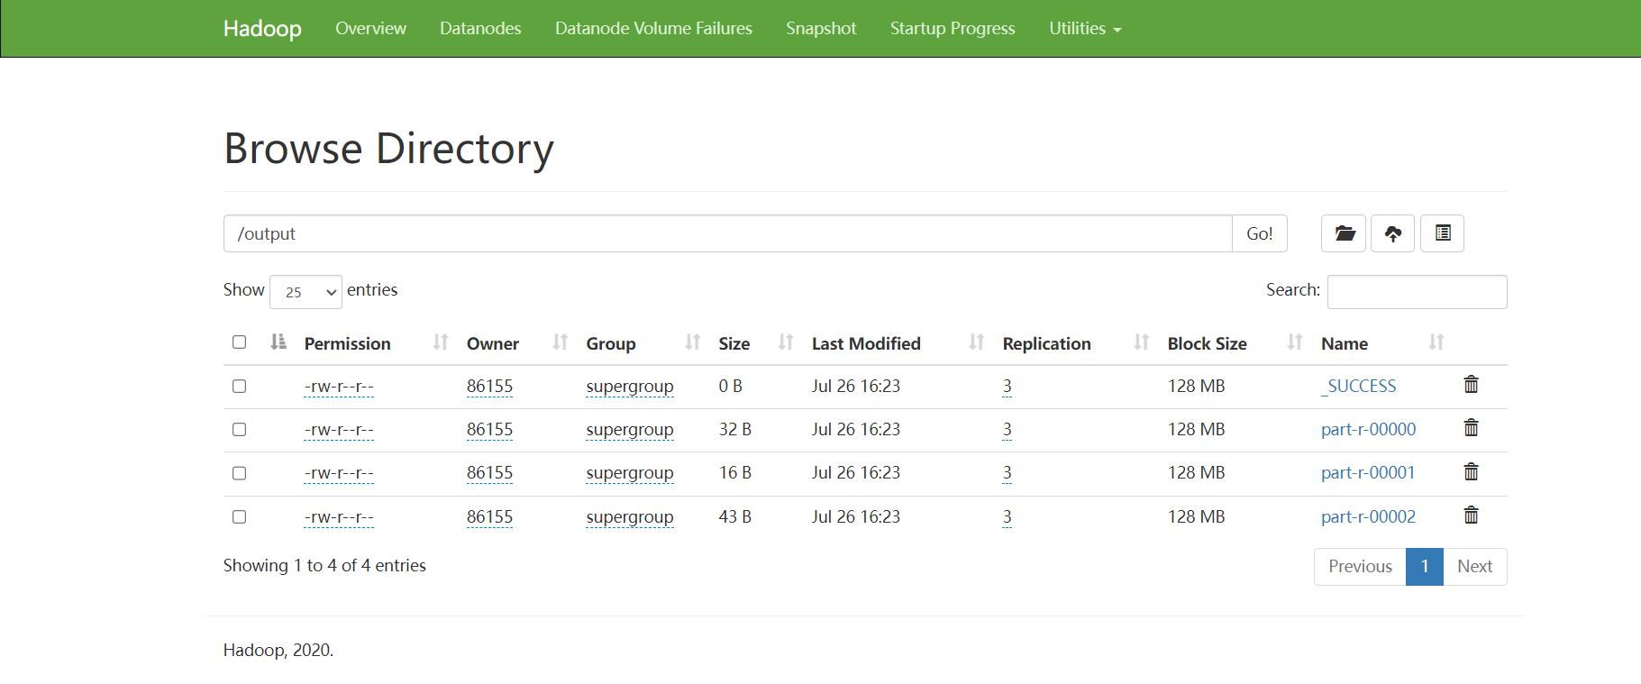Edit permission of part-r-00000 row
This screenshot has height=684, width=1641.
point(339,430)
